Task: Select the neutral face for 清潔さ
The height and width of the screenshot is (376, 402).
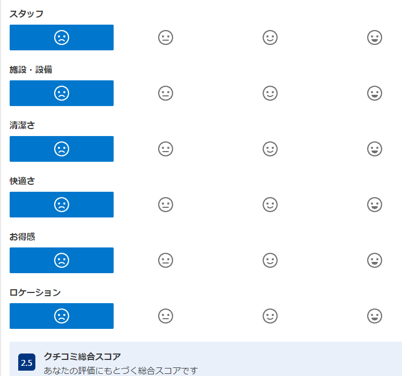Action: tap(166, 149)
